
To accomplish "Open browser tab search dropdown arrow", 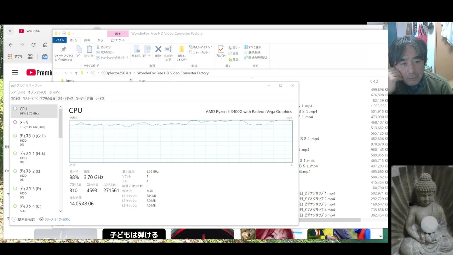I will point(10,31).
